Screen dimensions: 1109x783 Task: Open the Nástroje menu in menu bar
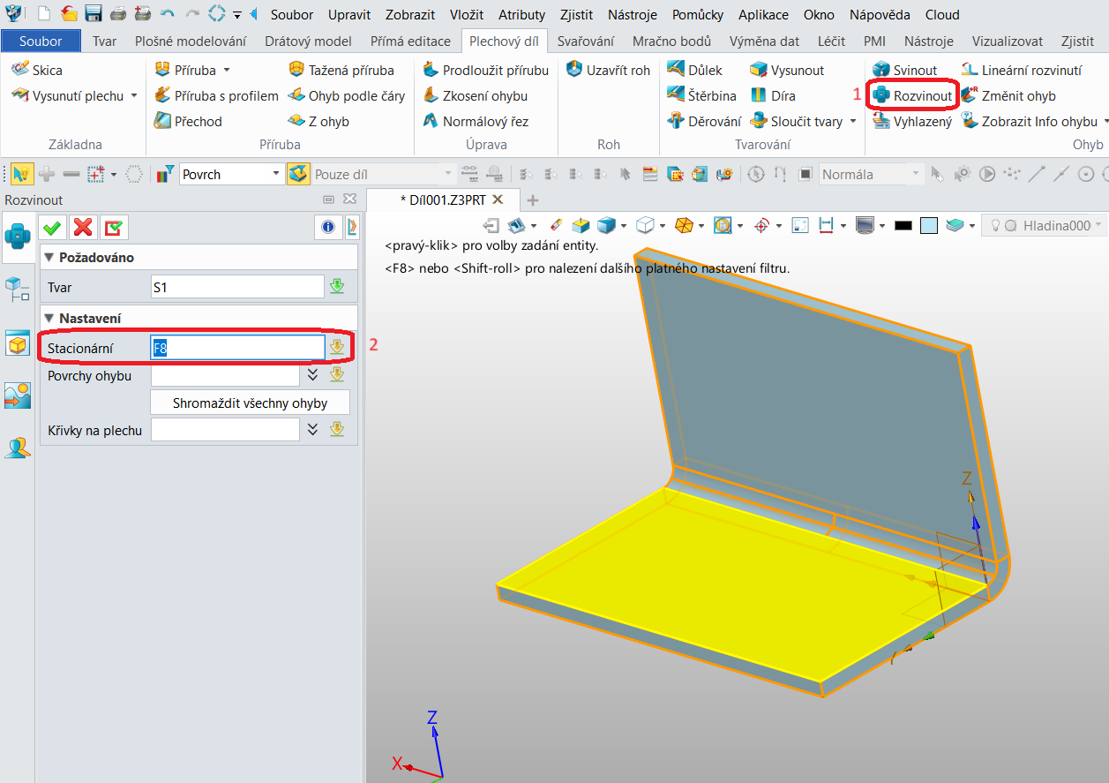632,14
